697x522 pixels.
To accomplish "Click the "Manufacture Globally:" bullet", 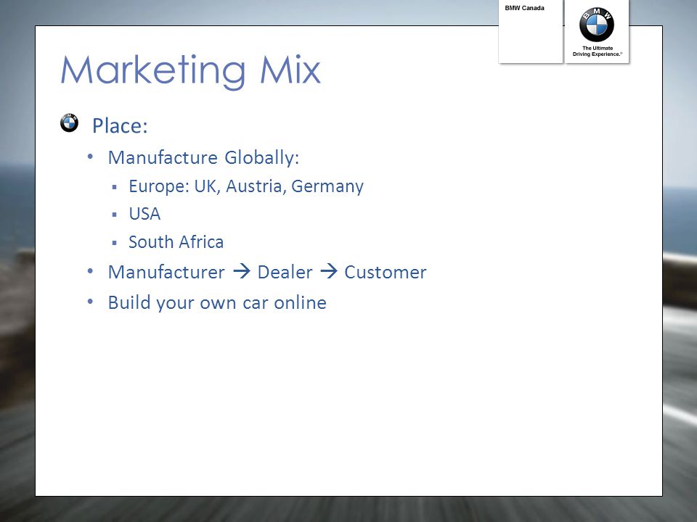I will coord(203,158).
